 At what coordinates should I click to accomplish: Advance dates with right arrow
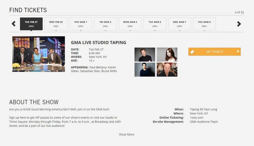239,24
